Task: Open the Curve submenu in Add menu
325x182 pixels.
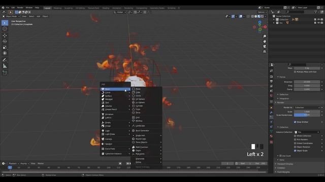Action: click(x=115, y=93)
